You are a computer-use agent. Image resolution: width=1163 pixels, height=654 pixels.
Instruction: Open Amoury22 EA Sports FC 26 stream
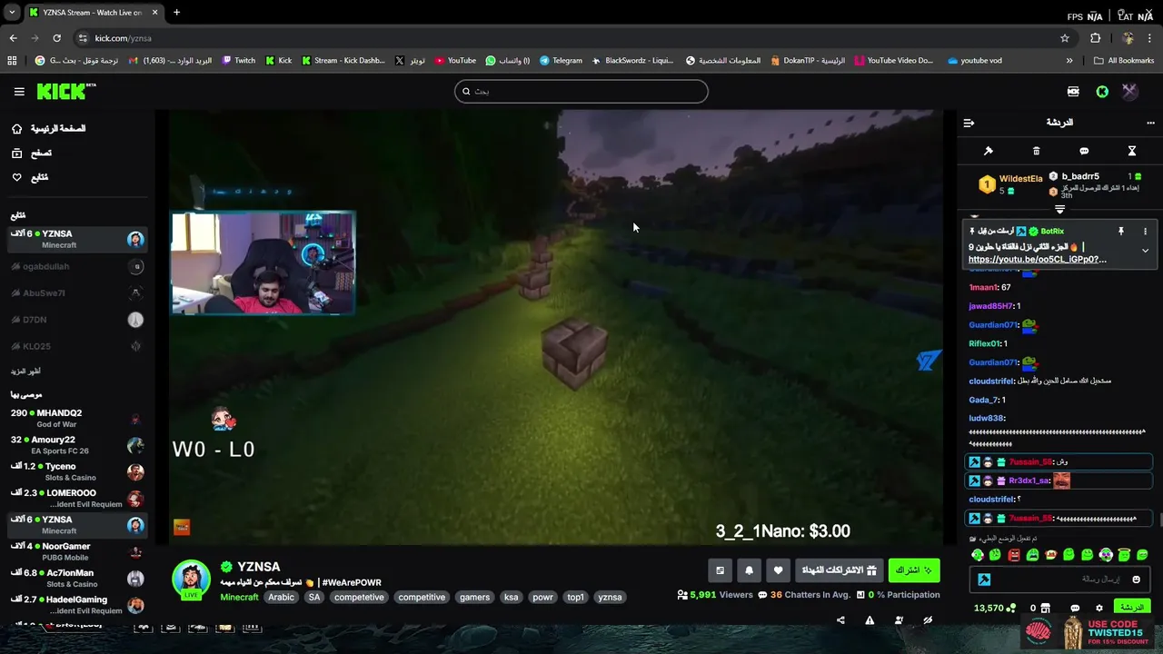[77, 445]
